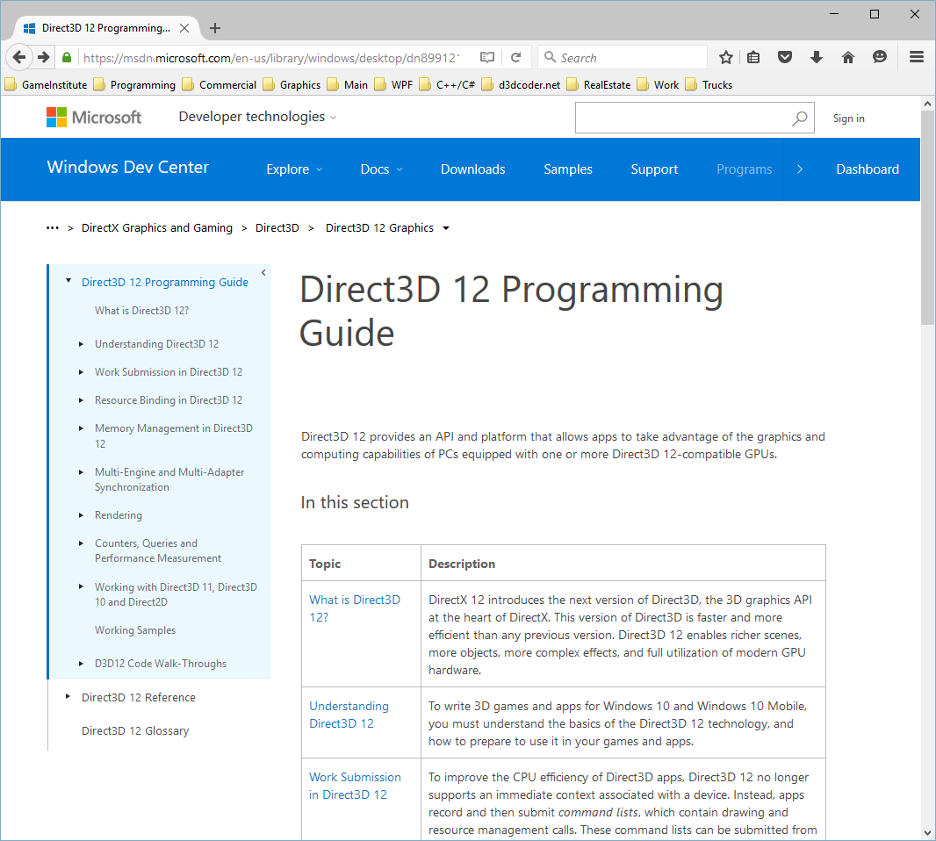Open the Direct3D 12 Graphics breadcrumb dropdown
This screenshot has height=841, width=936.
(446, 228)
